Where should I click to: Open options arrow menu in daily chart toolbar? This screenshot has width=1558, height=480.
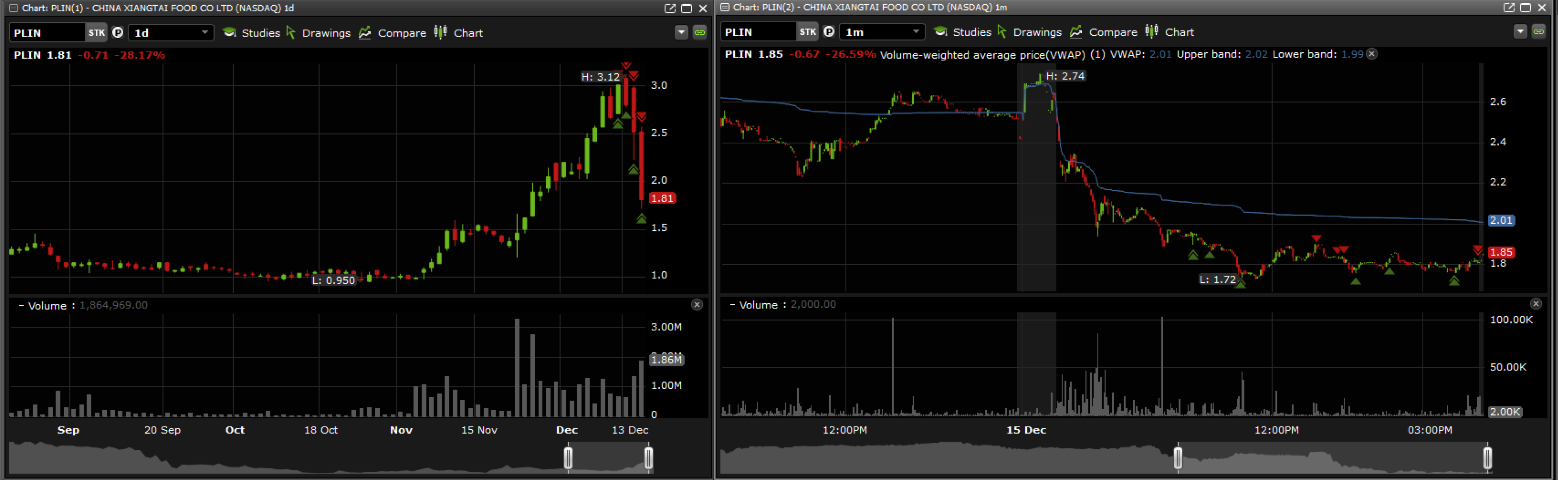point(681,33)
